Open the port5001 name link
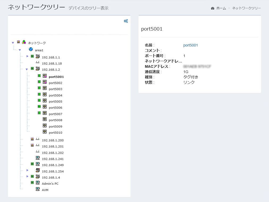This screenshot has width=269, height=202. click(x=190, y=45)
